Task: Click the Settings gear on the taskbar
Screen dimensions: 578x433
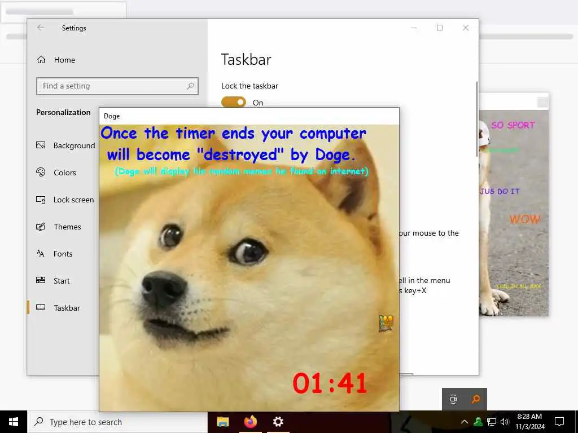Action: [278, 422]
